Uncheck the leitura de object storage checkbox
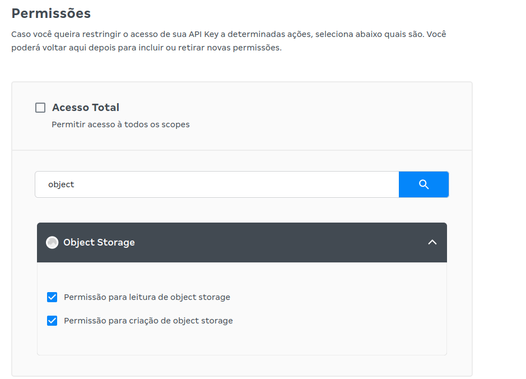Screen dimensions: 526x379 52,297
